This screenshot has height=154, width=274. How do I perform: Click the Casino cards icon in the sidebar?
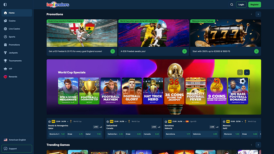tap(5, 21)
